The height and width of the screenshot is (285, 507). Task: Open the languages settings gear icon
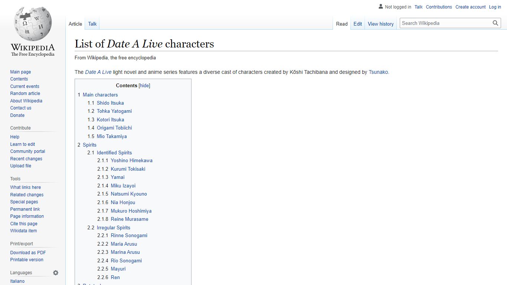[x=56, y=273]
